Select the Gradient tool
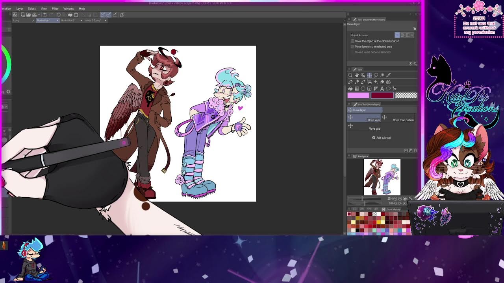Screen dimensions: 504x283 pos(357,88)
